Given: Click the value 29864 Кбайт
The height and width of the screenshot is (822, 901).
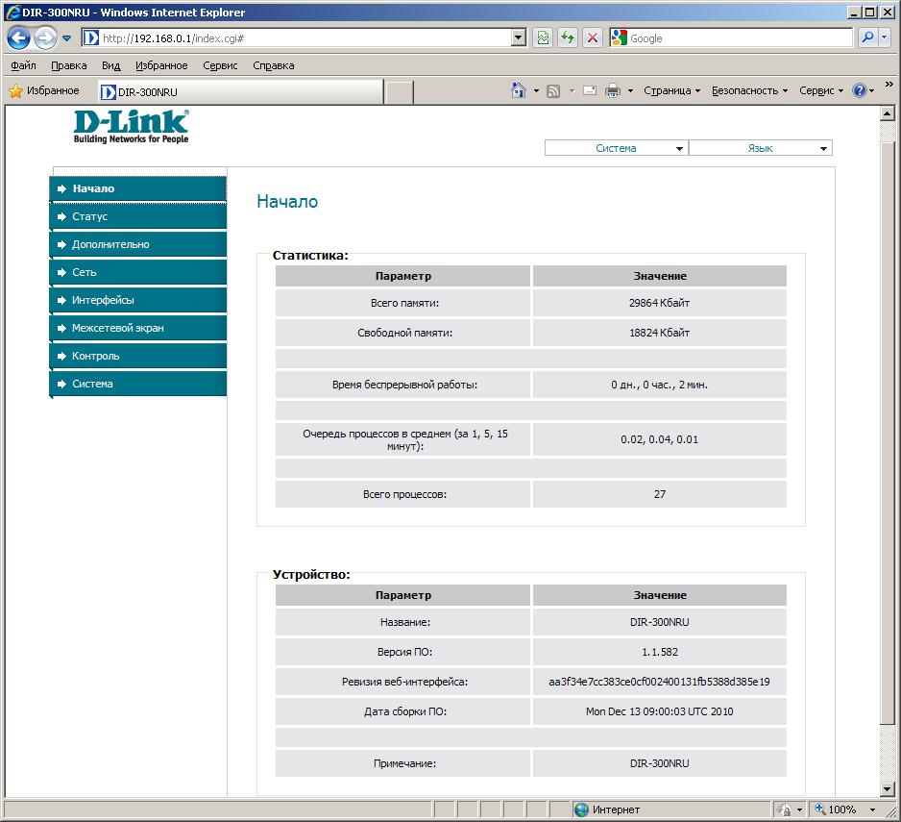Looking at the screenshot, I should coord(659,303).
